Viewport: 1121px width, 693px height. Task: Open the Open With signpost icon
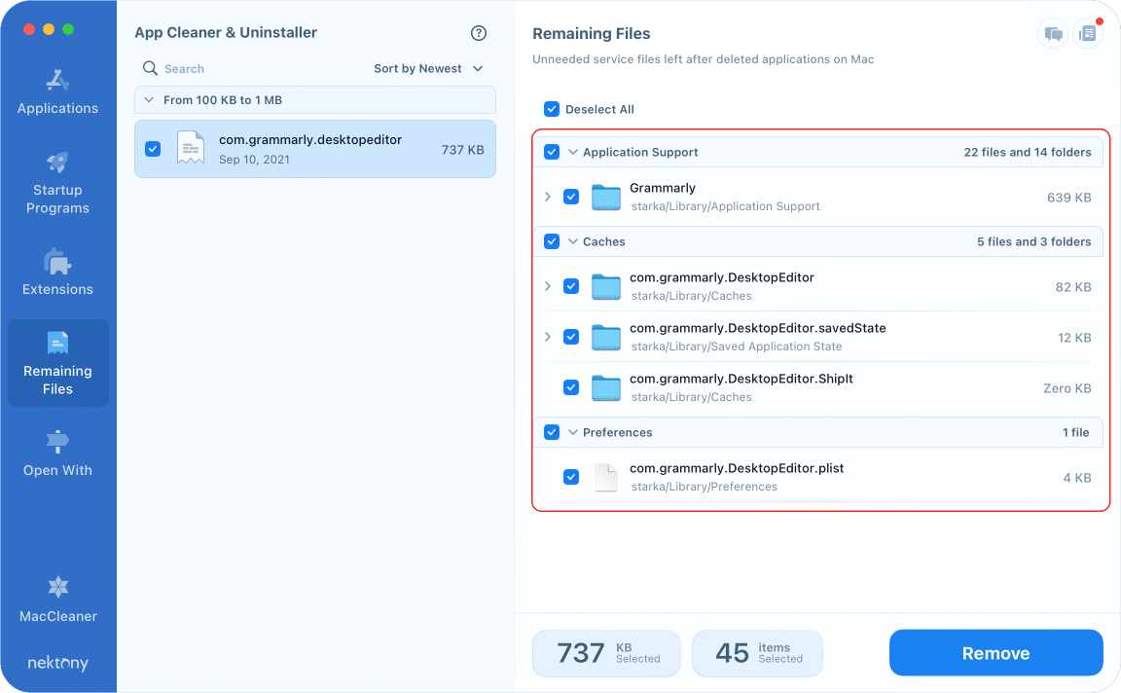(x=57, y=442)
